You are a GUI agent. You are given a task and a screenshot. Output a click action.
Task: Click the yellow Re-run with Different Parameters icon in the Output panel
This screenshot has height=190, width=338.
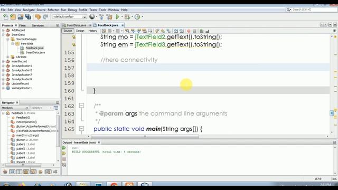pyautogui.click(x=64, y=154)
